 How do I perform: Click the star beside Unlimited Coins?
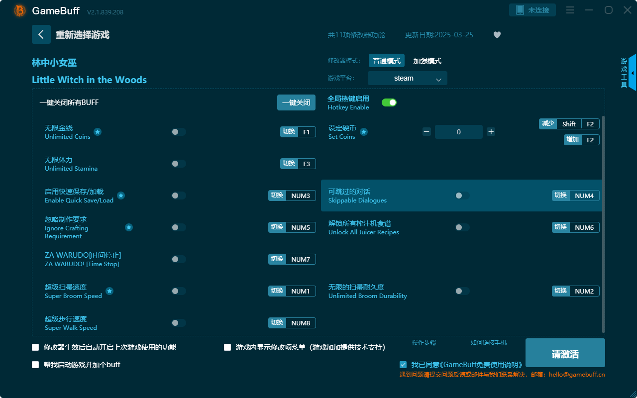pos(98,132)
